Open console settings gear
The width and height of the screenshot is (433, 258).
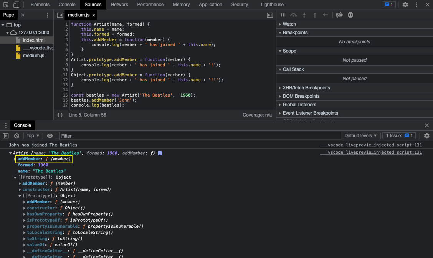426,136
